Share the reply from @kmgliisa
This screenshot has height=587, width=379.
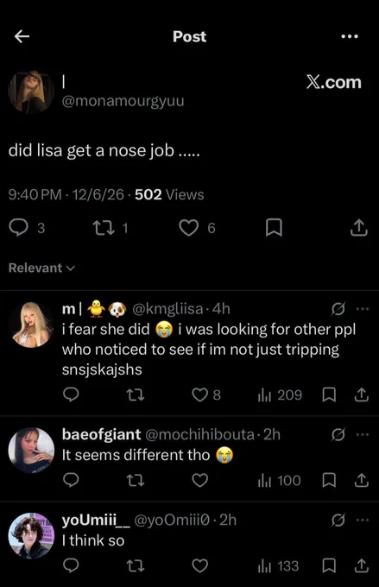(362, 395)
